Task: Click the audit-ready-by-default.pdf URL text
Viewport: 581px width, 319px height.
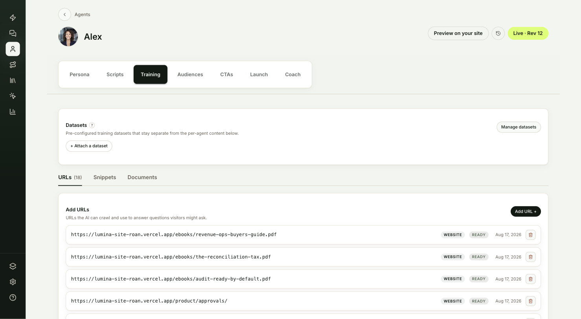Action: 171,279
